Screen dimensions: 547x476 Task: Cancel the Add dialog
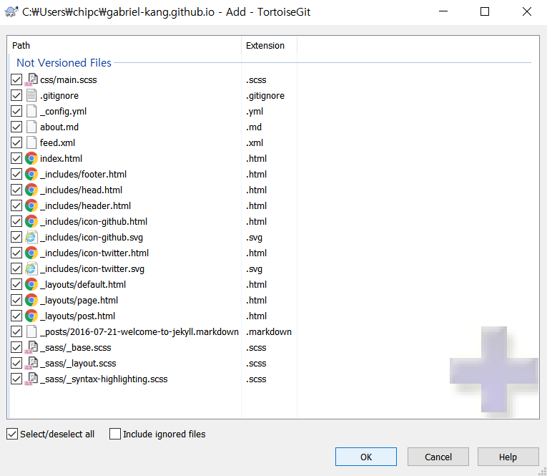(x=438, y=457)
